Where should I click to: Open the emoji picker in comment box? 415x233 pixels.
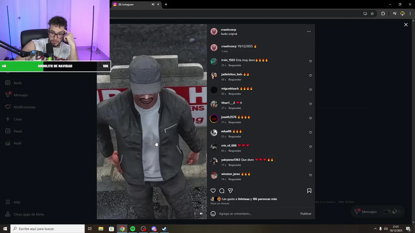point(213,214)
